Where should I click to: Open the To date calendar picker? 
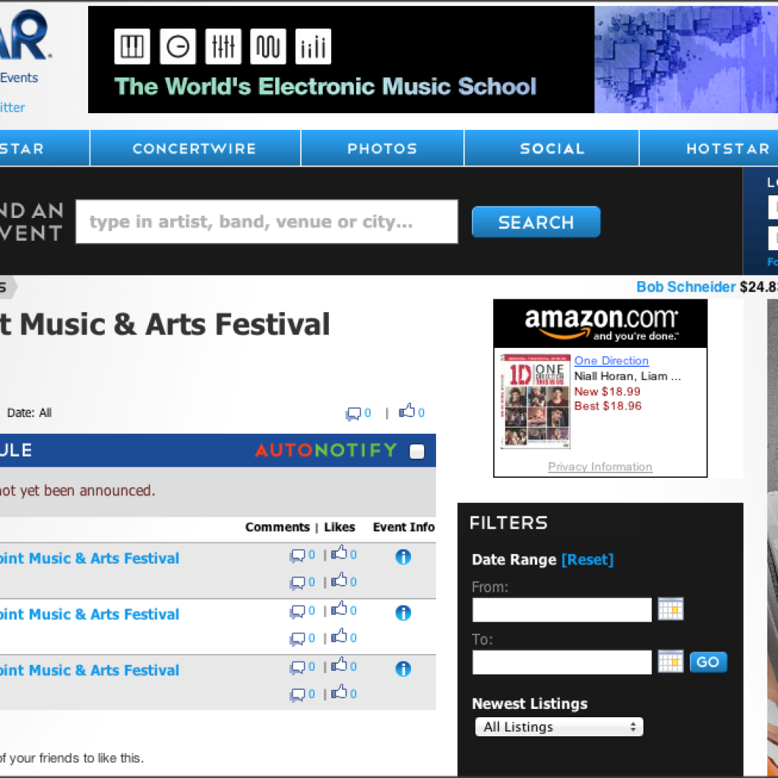coord(670,662)
